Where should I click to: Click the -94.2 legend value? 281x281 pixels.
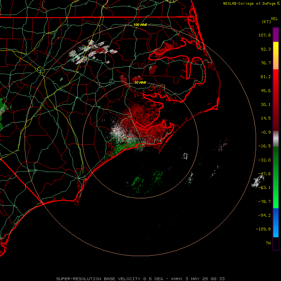(x=264, y=215)
